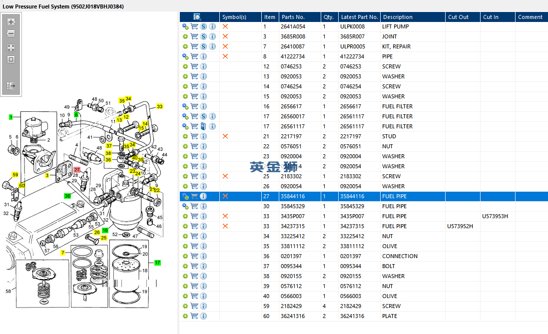This screenshot has width=548, height=334.
Task: Select the CONNECTION description cell
Action: coord(400,256)
